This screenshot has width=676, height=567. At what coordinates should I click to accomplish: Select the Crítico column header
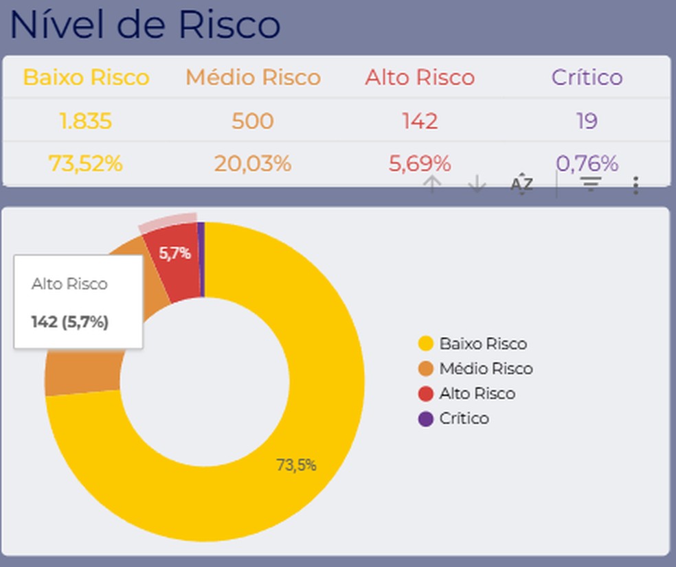pyautogui.click(x=587, y=78)
